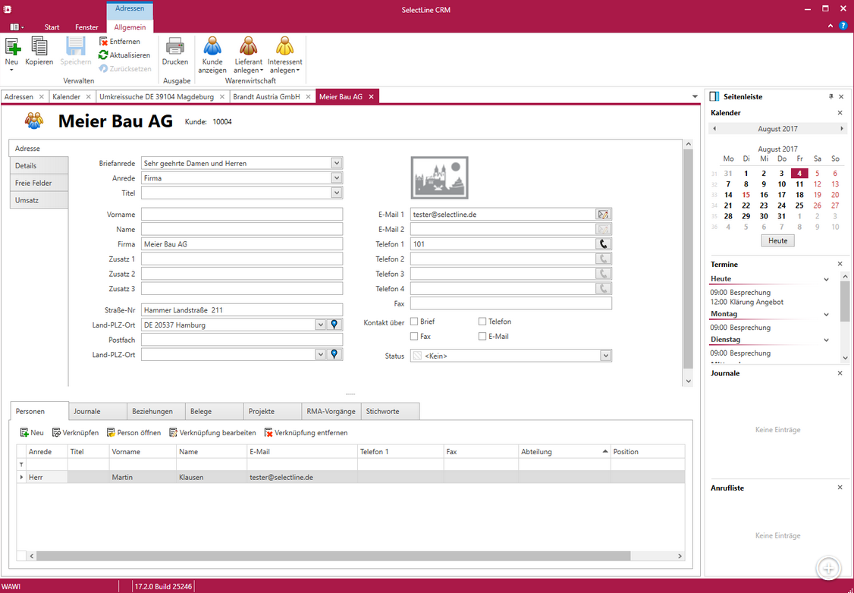This screenshot has width=854, height=593.
Task: Click the Kopieren icon in ribbon
Action: pos(39,47)
